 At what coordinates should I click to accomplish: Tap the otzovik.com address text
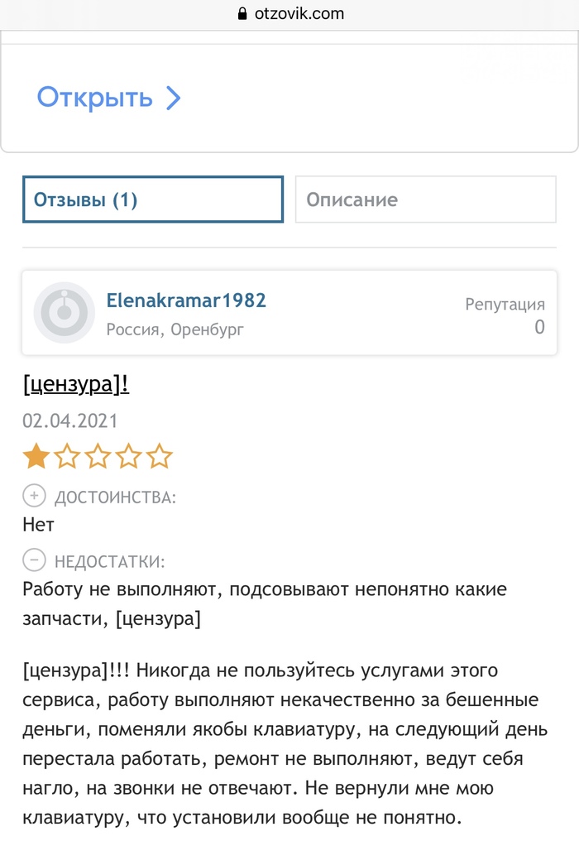pyautogui.click(x=299, y=13)
